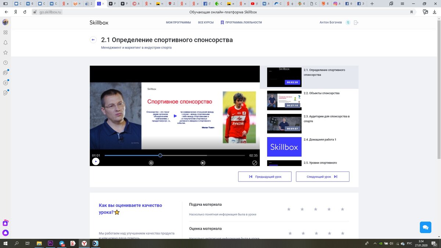Viewport: 441px width, 248px height.
Task: Open video settings gear icon
Action: click(x=151, y=162)
